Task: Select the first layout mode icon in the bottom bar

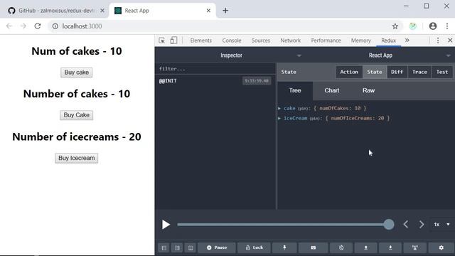Action: coord(164,247)
